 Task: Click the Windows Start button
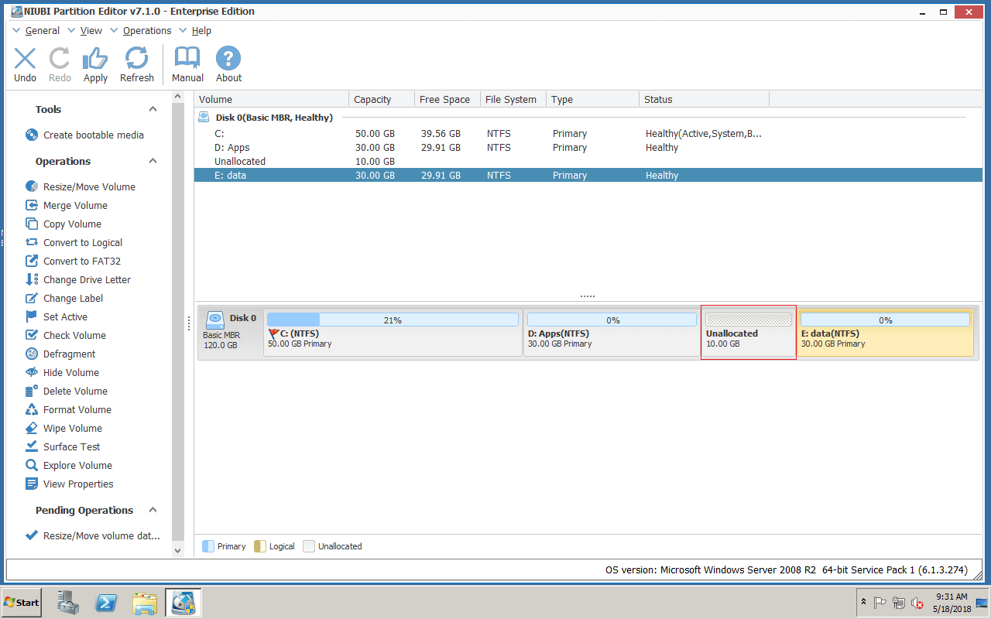(x=21, y=602)
